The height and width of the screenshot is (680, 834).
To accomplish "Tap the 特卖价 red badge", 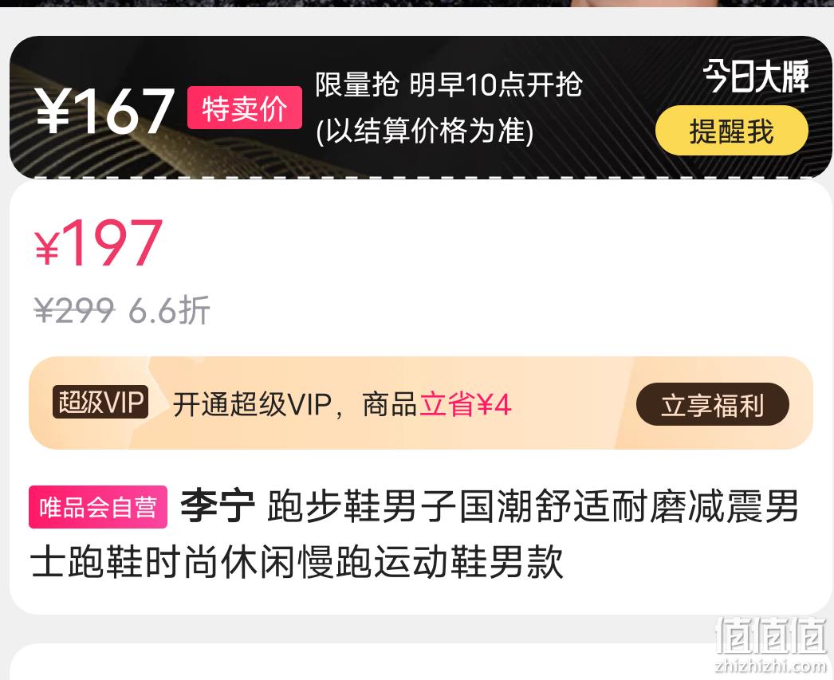I will coord(245,108).
